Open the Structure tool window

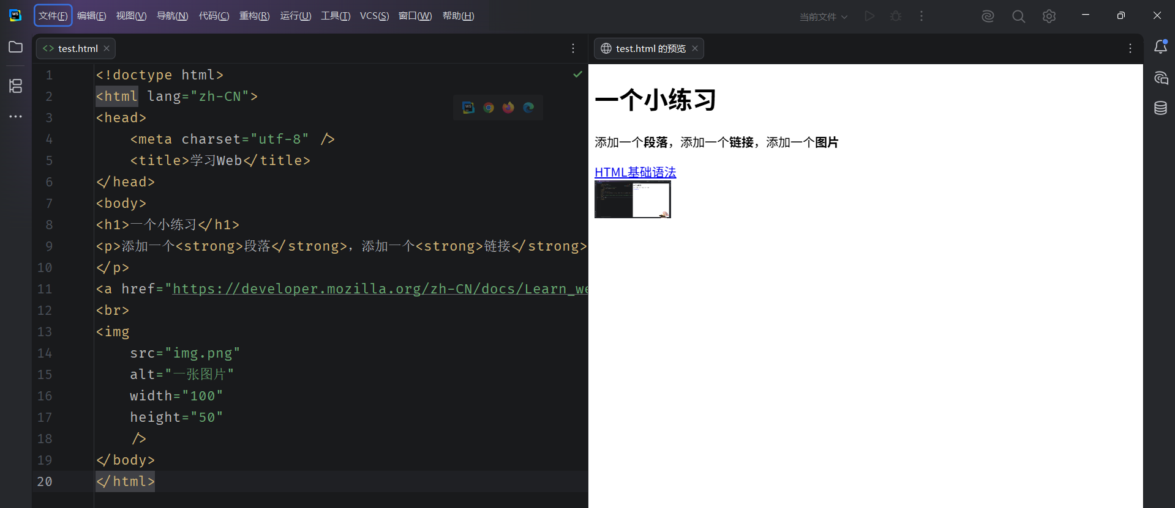click(16, 86)
